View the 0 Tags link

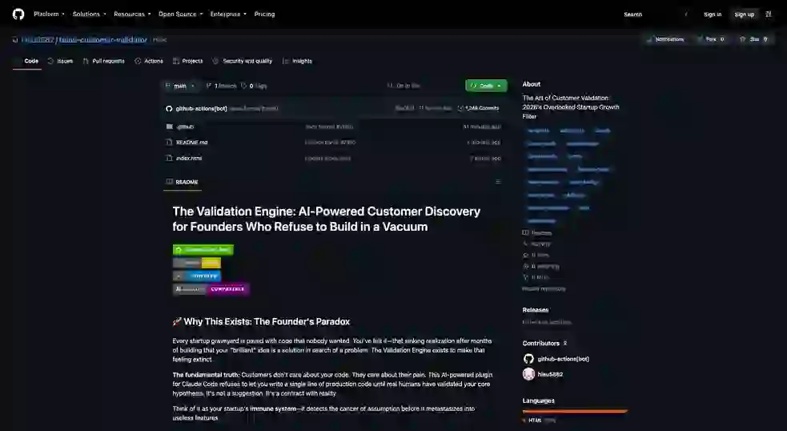pyautogui.click(x=254, y=86)
